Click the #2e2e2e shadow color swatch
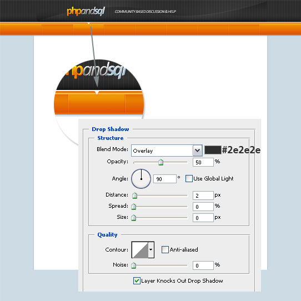301x301 pixels. click(213, 150)
